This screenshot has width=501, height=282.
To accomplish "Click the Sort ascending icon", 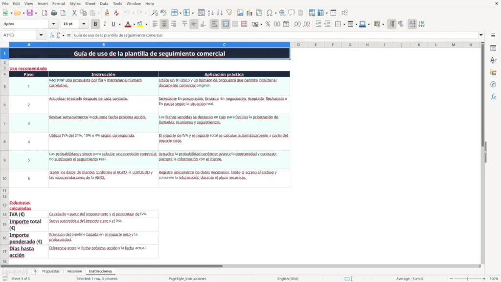I will 210,13.
